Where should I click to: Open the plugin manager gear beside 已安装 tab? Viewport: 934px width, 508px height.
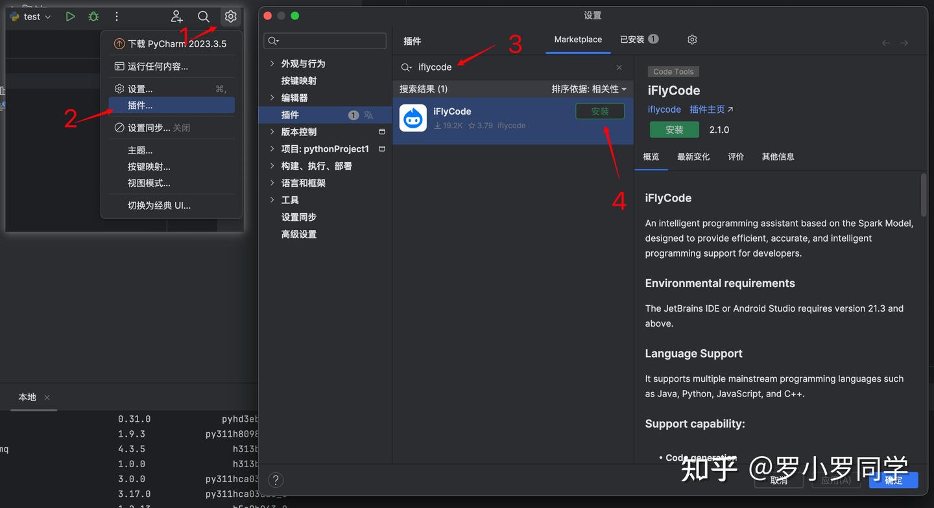tap(691, 39)
